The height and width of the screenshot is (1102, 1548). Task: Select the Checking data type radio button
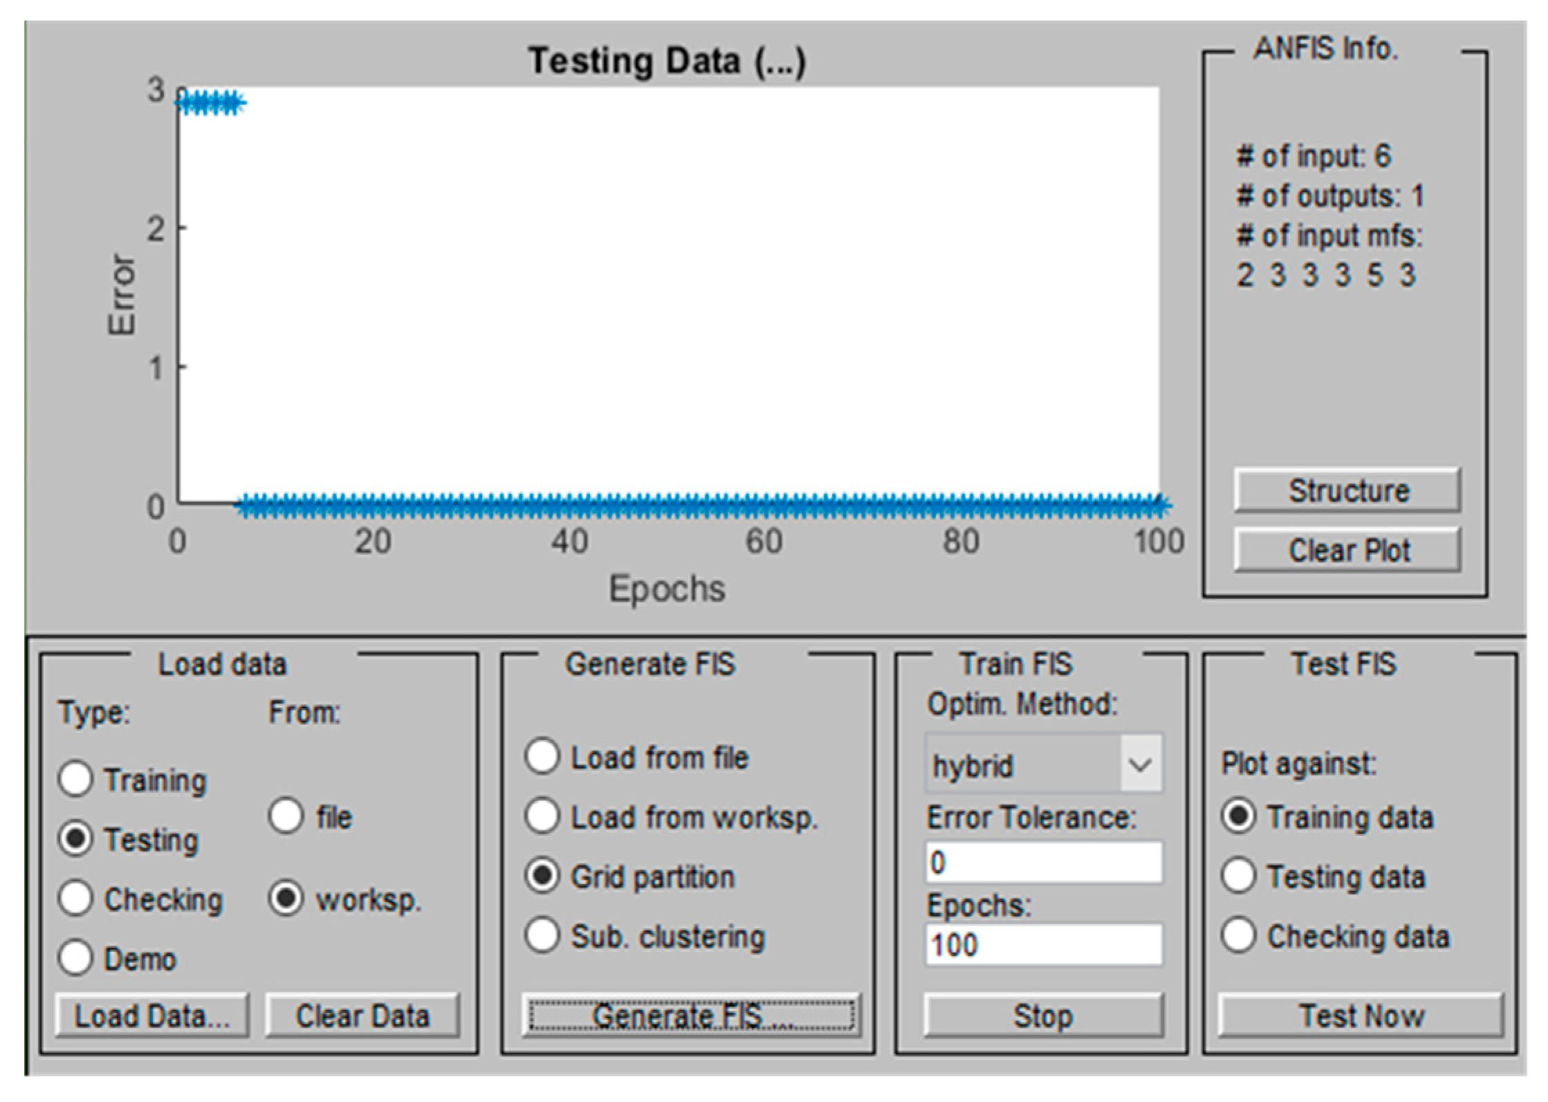click(75, 899)
